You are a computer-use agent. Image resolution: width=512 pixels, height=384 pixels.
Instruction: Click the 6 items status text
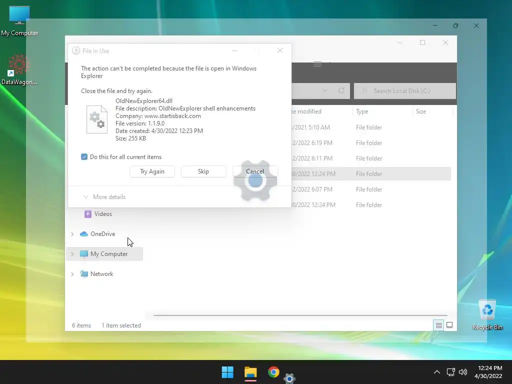tap(81, 325)
